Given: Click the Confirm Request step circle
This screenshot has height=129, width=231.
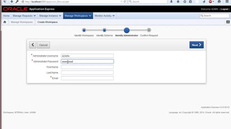Looking at the screenshot, I should pyautogui.click(x=149, y=30).
